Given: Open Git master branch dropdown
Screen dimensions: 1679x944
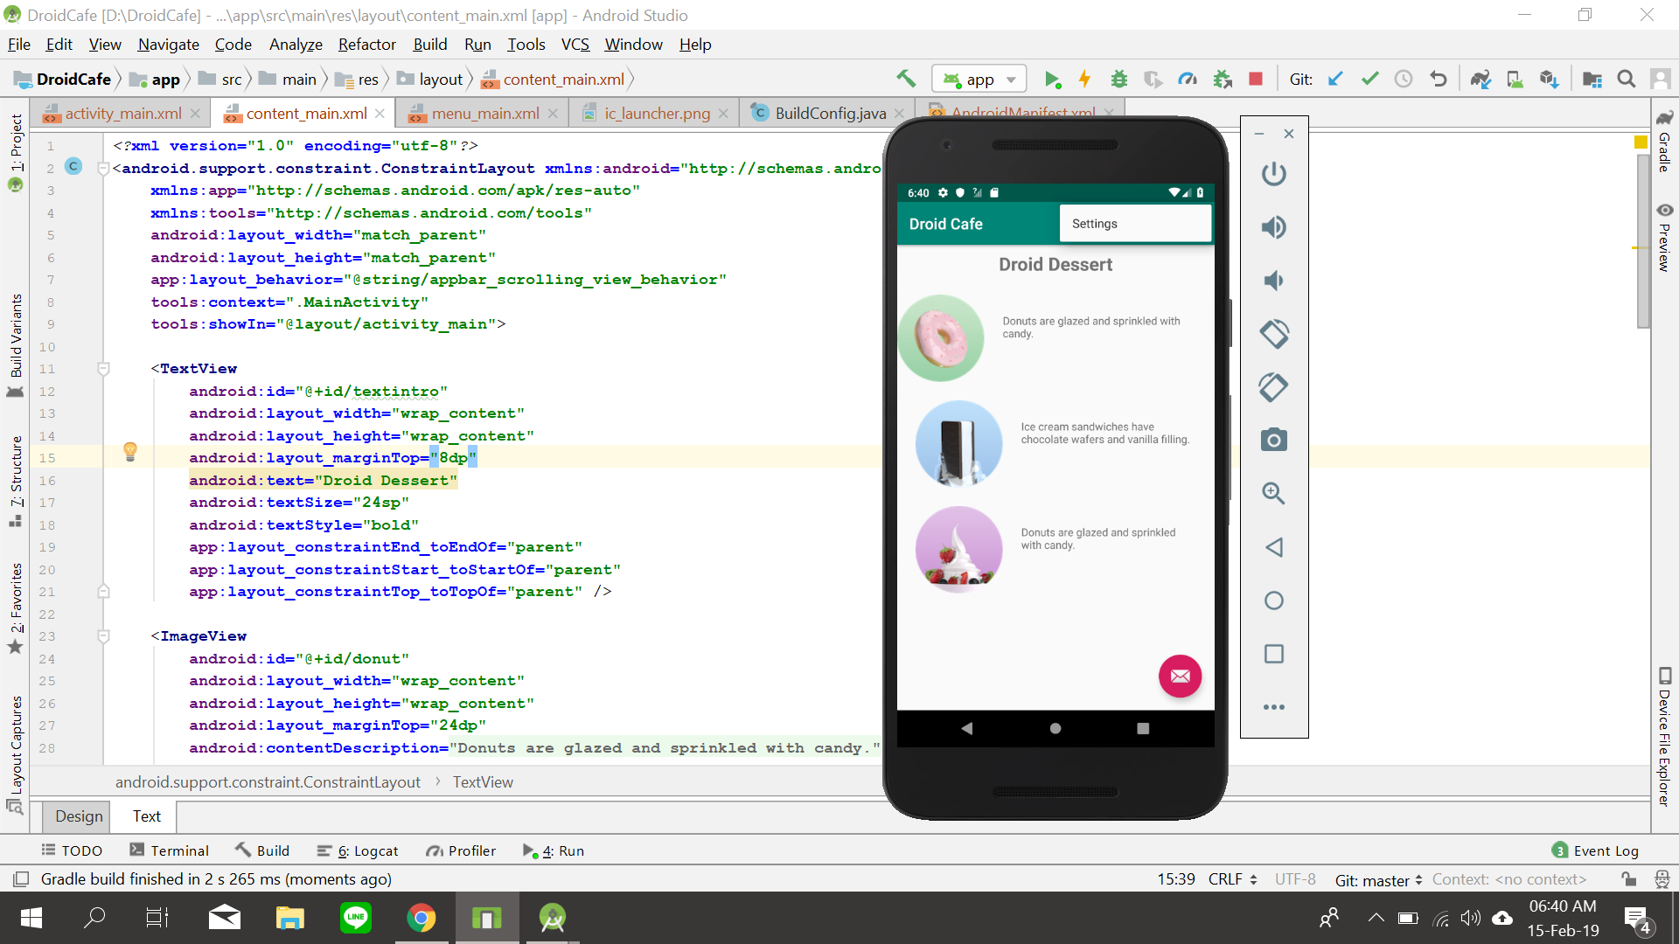Looking at the screenshot, I should coord(1379,880).
